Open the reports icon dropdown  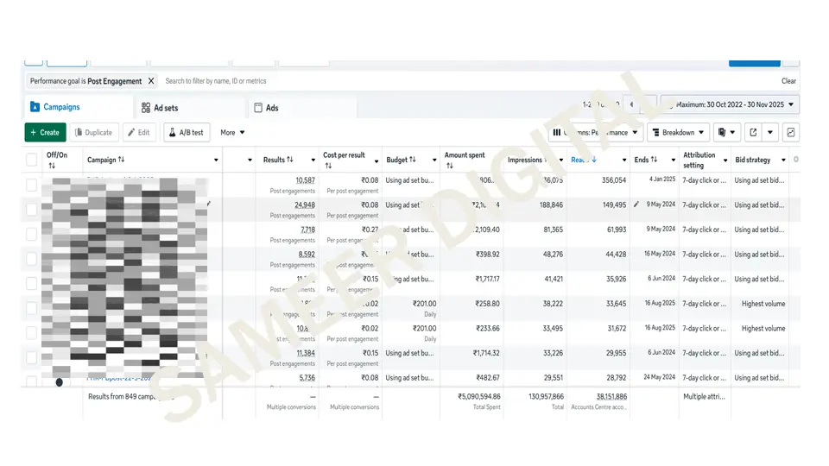coord(728,133)
